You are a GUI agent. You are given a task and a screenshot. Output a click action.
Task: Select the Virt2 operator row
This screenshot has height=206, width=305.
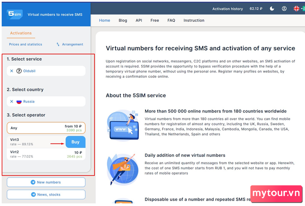point(46,154)
